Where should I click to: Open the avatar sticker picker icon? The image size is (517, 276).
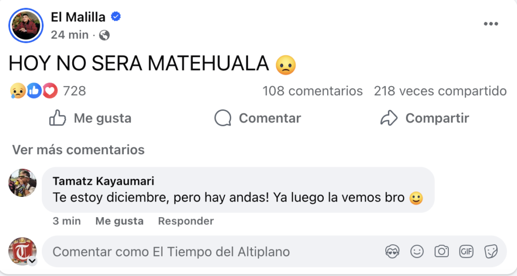392,251
